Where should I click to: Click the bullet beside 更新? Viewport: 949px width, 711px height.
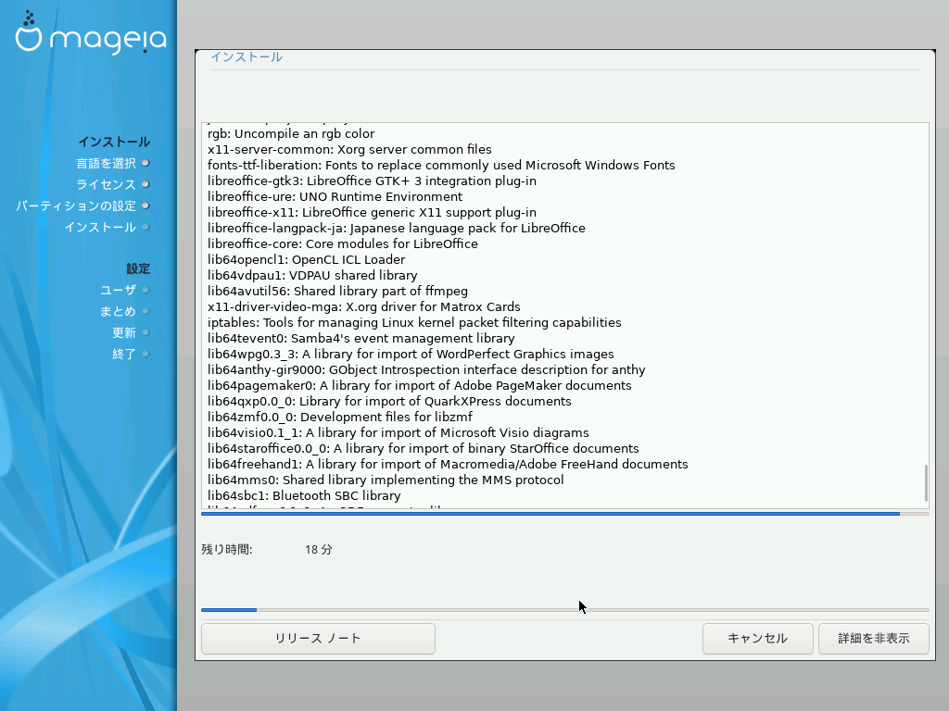tap(146, 332)
